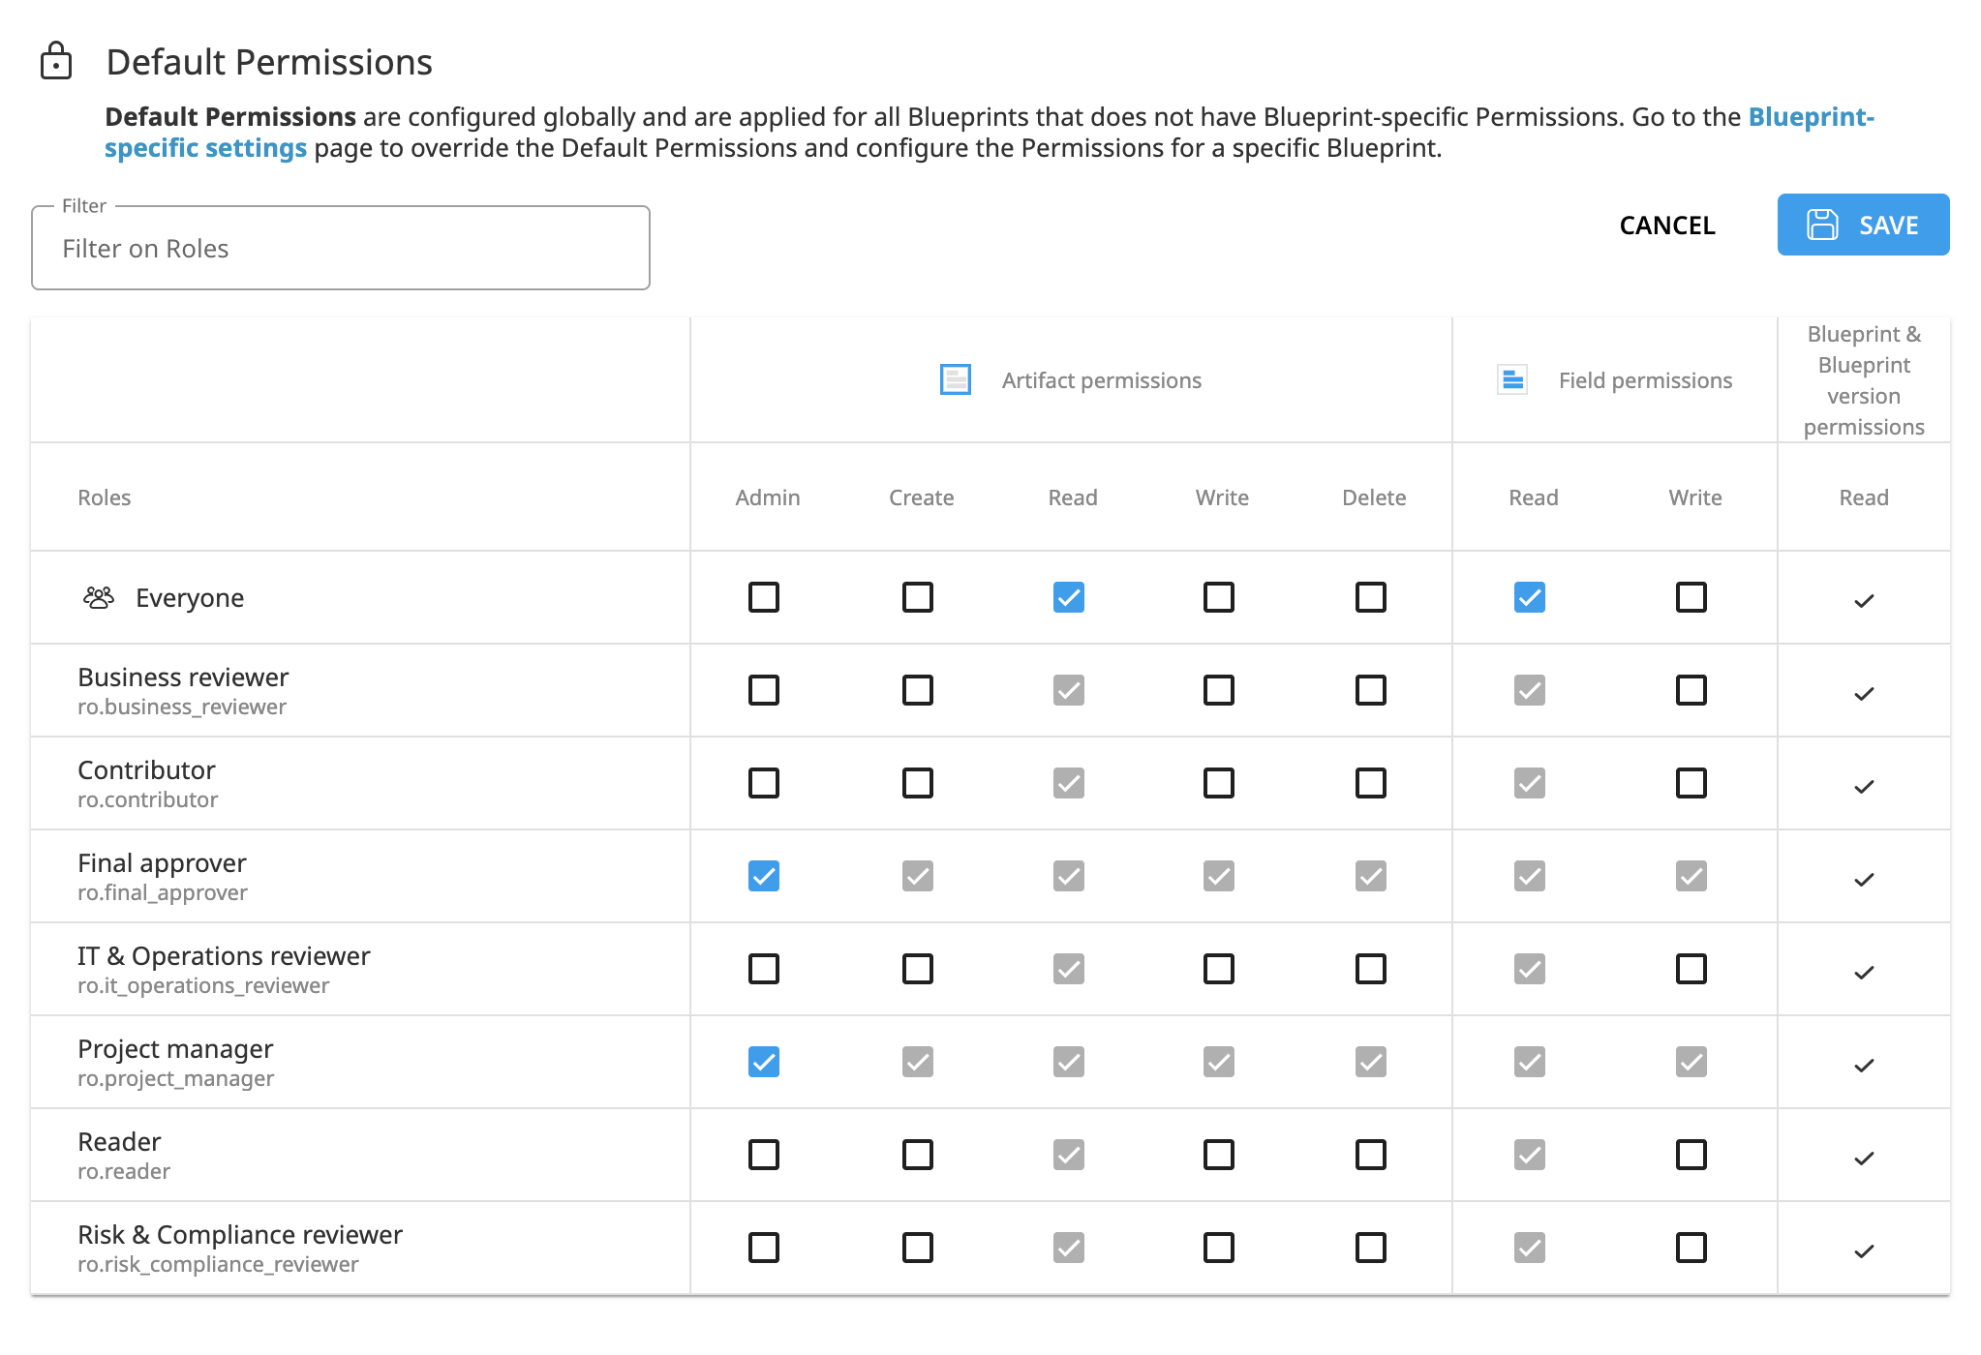Viewport: 1981px width, 1355px height.
Task: Click the Everyone group people icon
Action: click(97, 596)
